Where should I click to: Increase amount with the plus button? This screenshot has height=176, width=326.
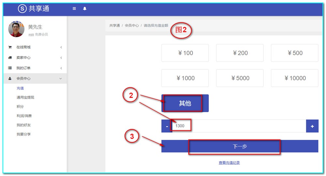pos(312,126)
